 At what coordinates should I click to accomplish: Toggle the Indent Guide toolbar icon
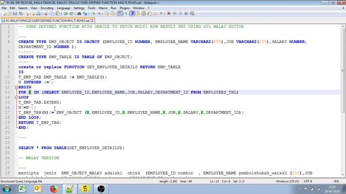pyautogui.click(x=132, y=13)
